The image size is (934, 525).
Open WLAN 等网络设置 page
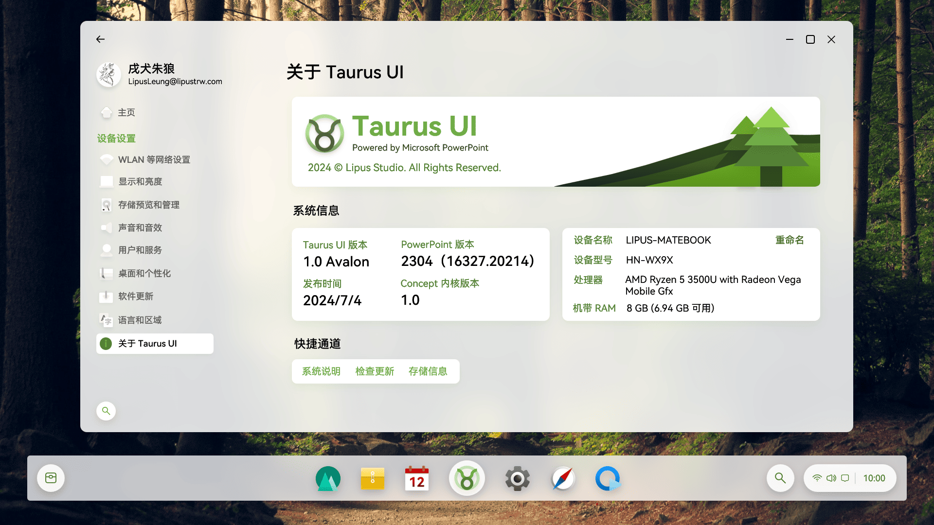coord(154,160)
